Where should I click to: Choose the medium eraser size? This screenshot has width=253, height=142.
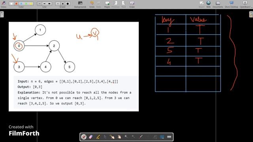[x=62, y=4]
